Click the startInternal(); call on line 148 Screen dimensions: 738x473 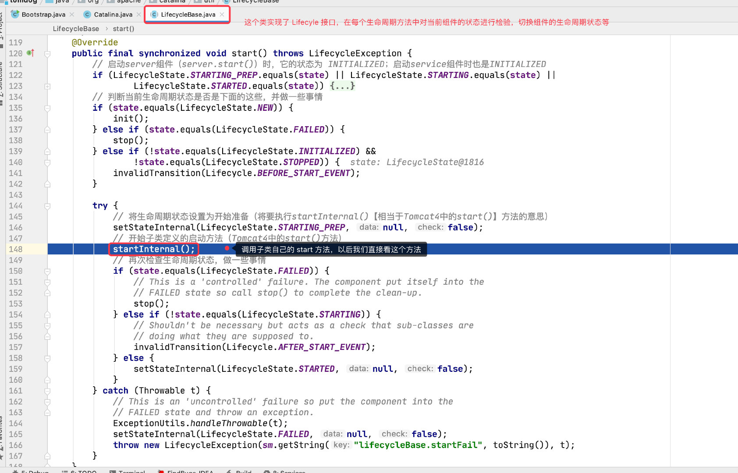pos(154,249)
